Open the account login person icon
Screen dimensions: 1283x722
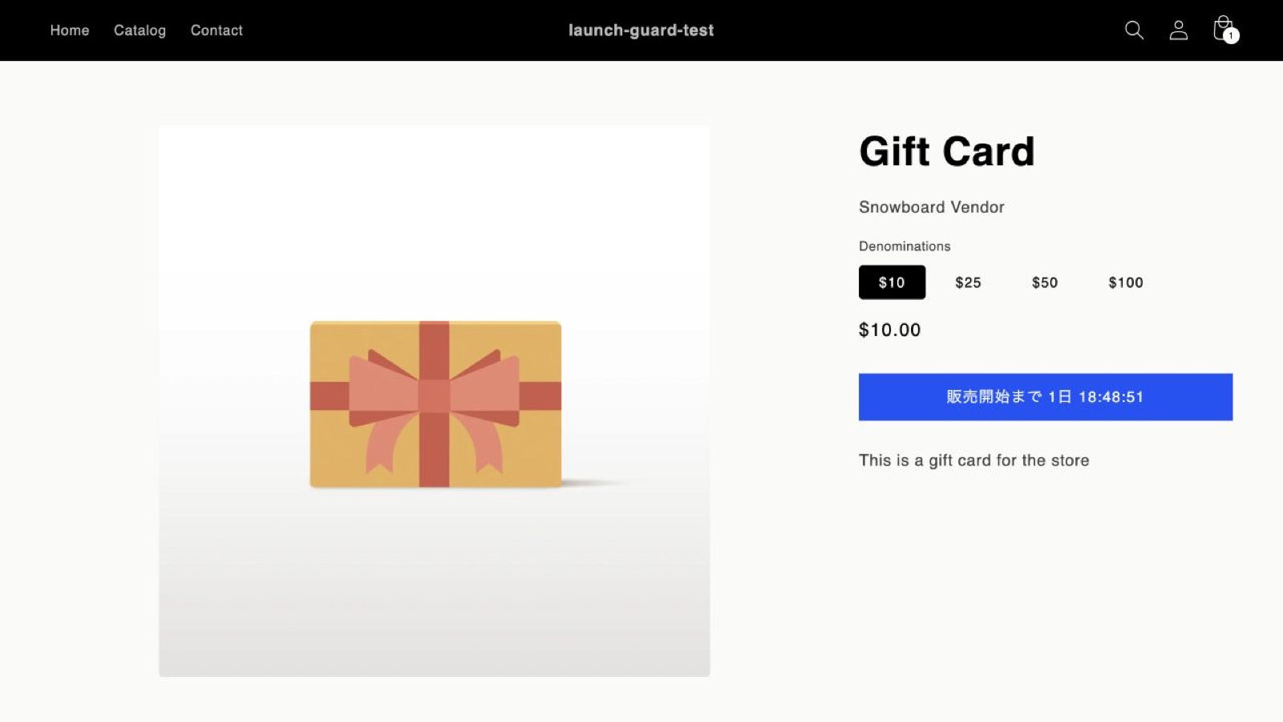pyautogui.click(x=1178, y=30)
